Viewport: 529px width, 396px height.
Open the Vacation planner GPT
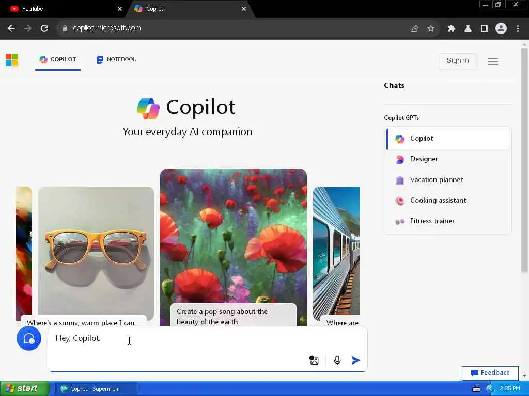(448, 180)
